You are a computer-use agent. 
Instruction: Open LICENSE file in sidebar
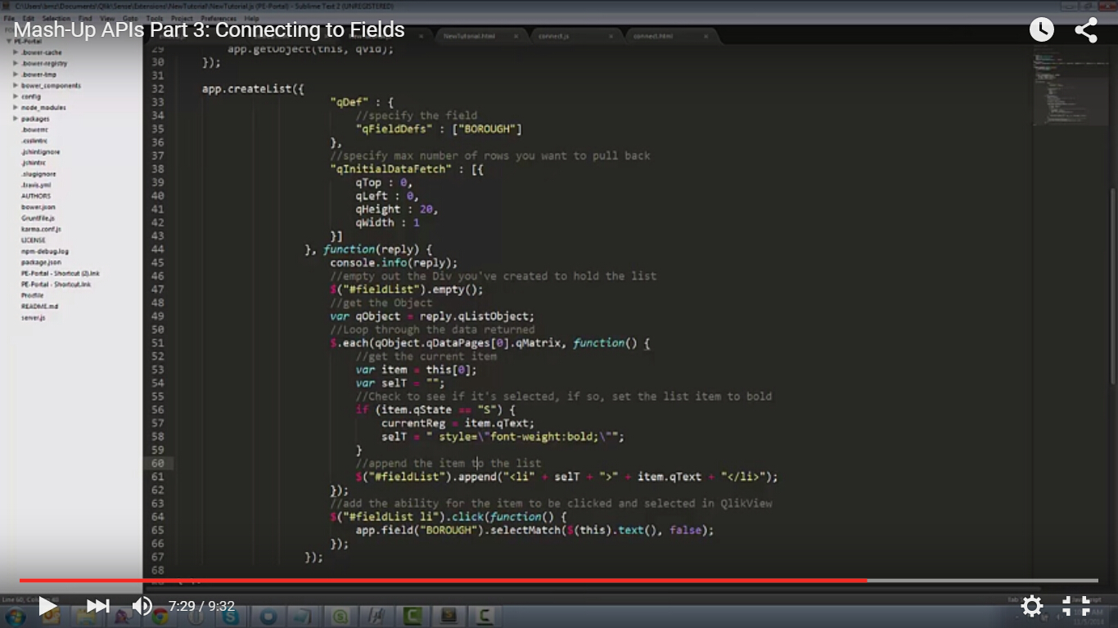(x=34, y=240)
